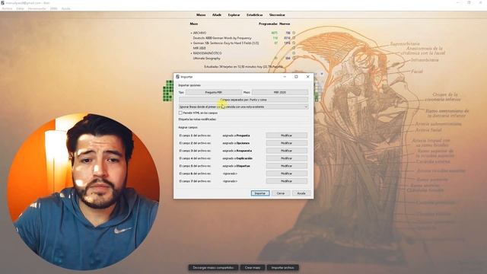Open Estadísticas in Anki's top toolbar
The image size is (487, 274).
255,15
